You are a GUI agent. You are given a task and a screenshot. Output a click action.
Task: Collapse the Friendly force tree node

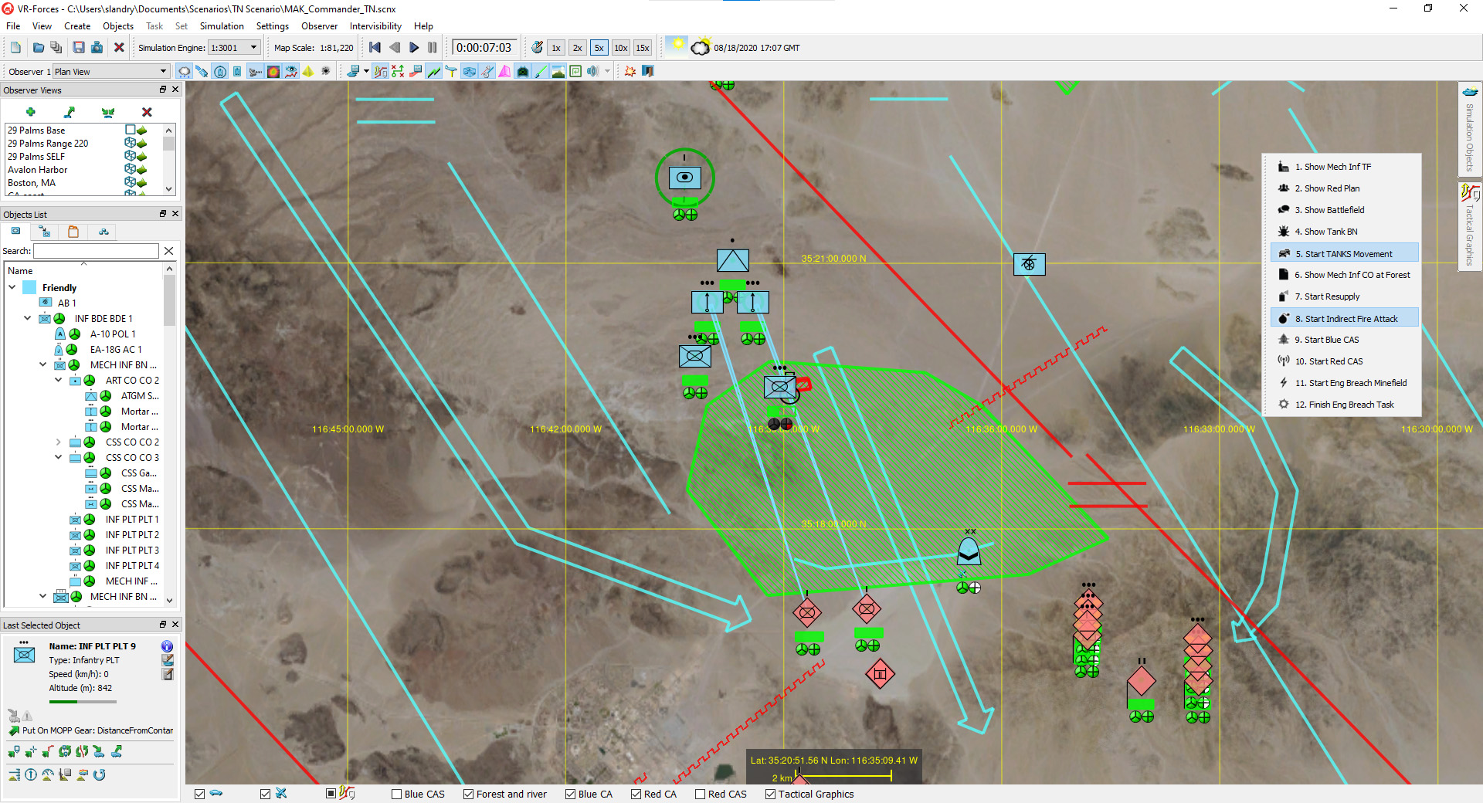pyautogui.click(x=12, y=287)
